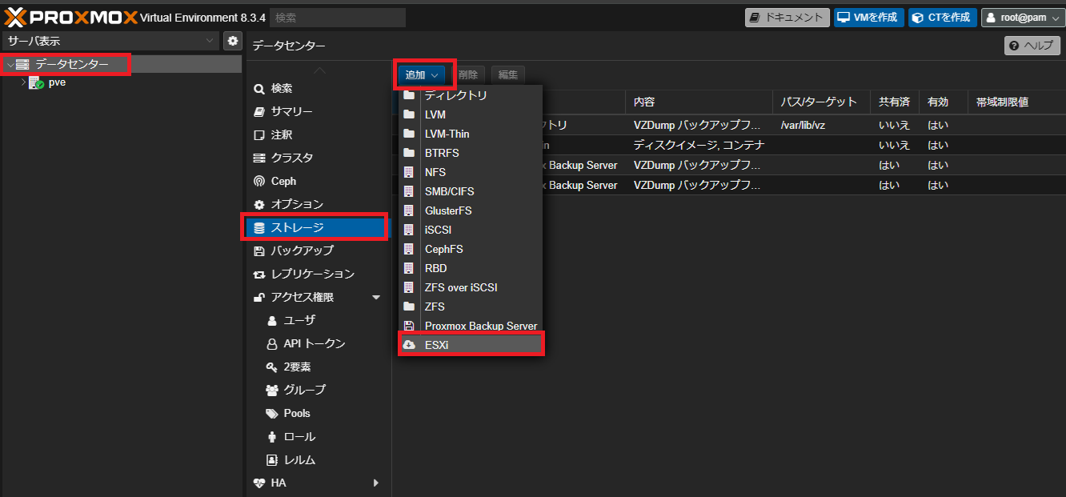
Task: Collapse the データセンター tree arrow
Action: tap(10, 64)
